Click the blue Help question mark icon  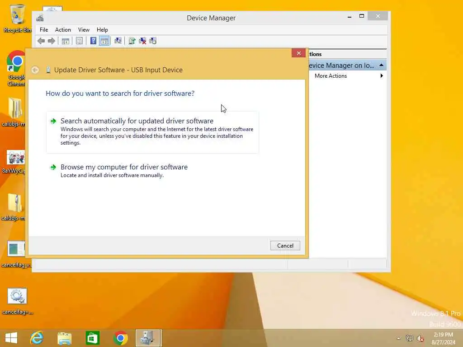click(x=93, y=41)
